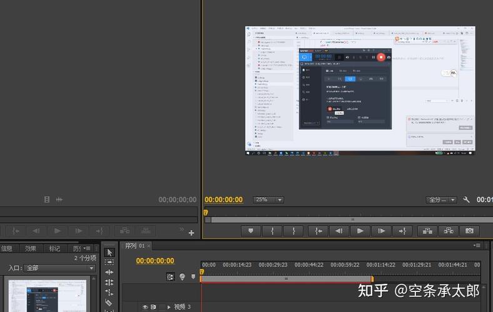Open timeline panel flyout menu
This screenshot has height=312, width=493.
[477, 245]
